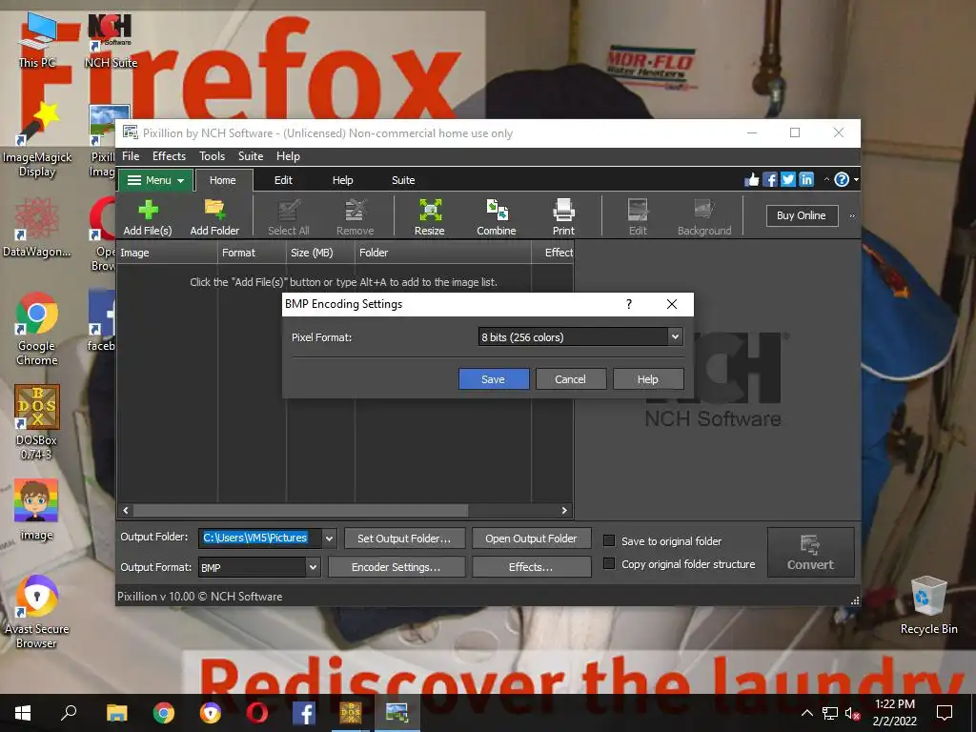Screen dimensions: 976x732
Task: Click the horizontal scrollbar thumb in list
Action: point(300,511)
